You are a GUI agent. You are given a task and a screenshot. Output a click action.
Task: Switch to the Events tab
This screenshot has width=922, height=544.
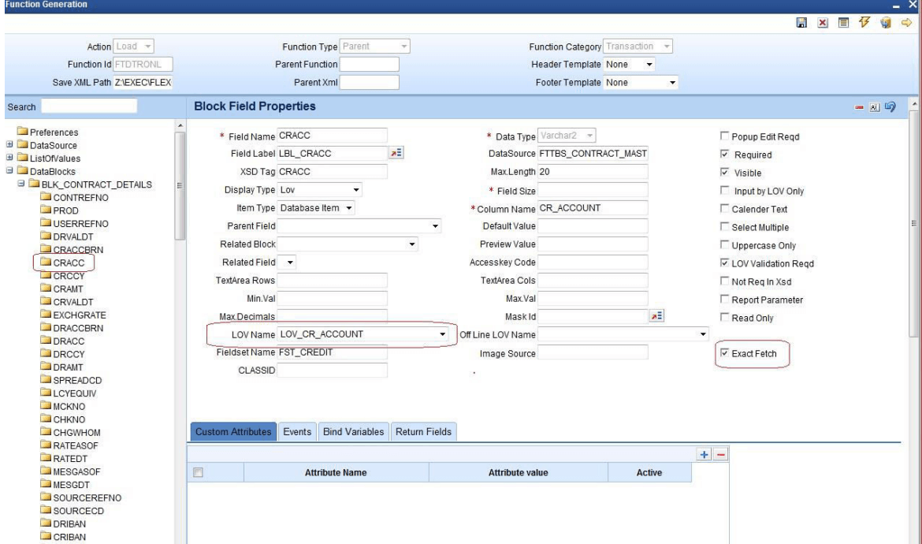[297, 432]
